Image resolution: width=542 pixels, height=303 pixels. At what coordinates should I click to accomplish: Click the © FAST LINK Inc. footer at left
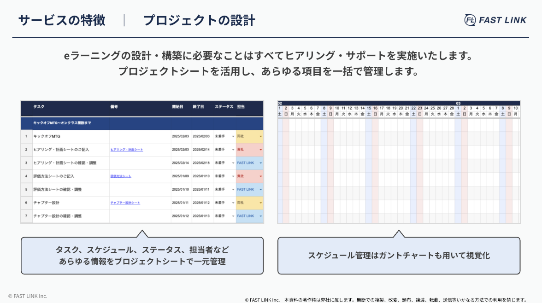click(x=28, y=296)
